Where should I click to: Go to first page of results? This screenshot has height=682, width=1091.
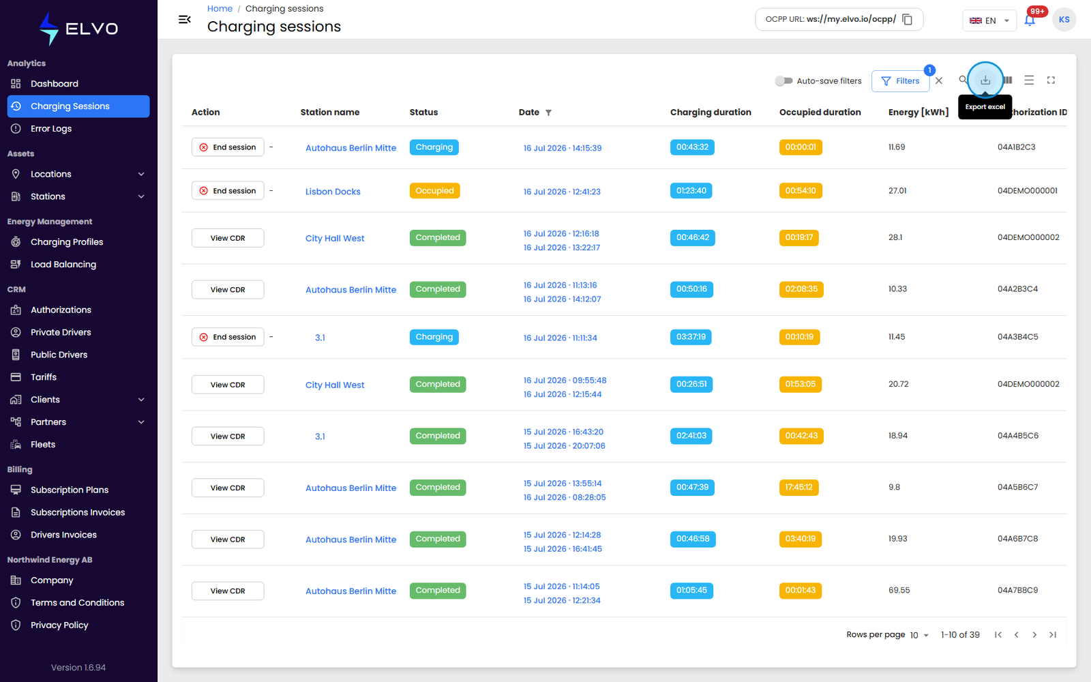click(x=998, y=635)
